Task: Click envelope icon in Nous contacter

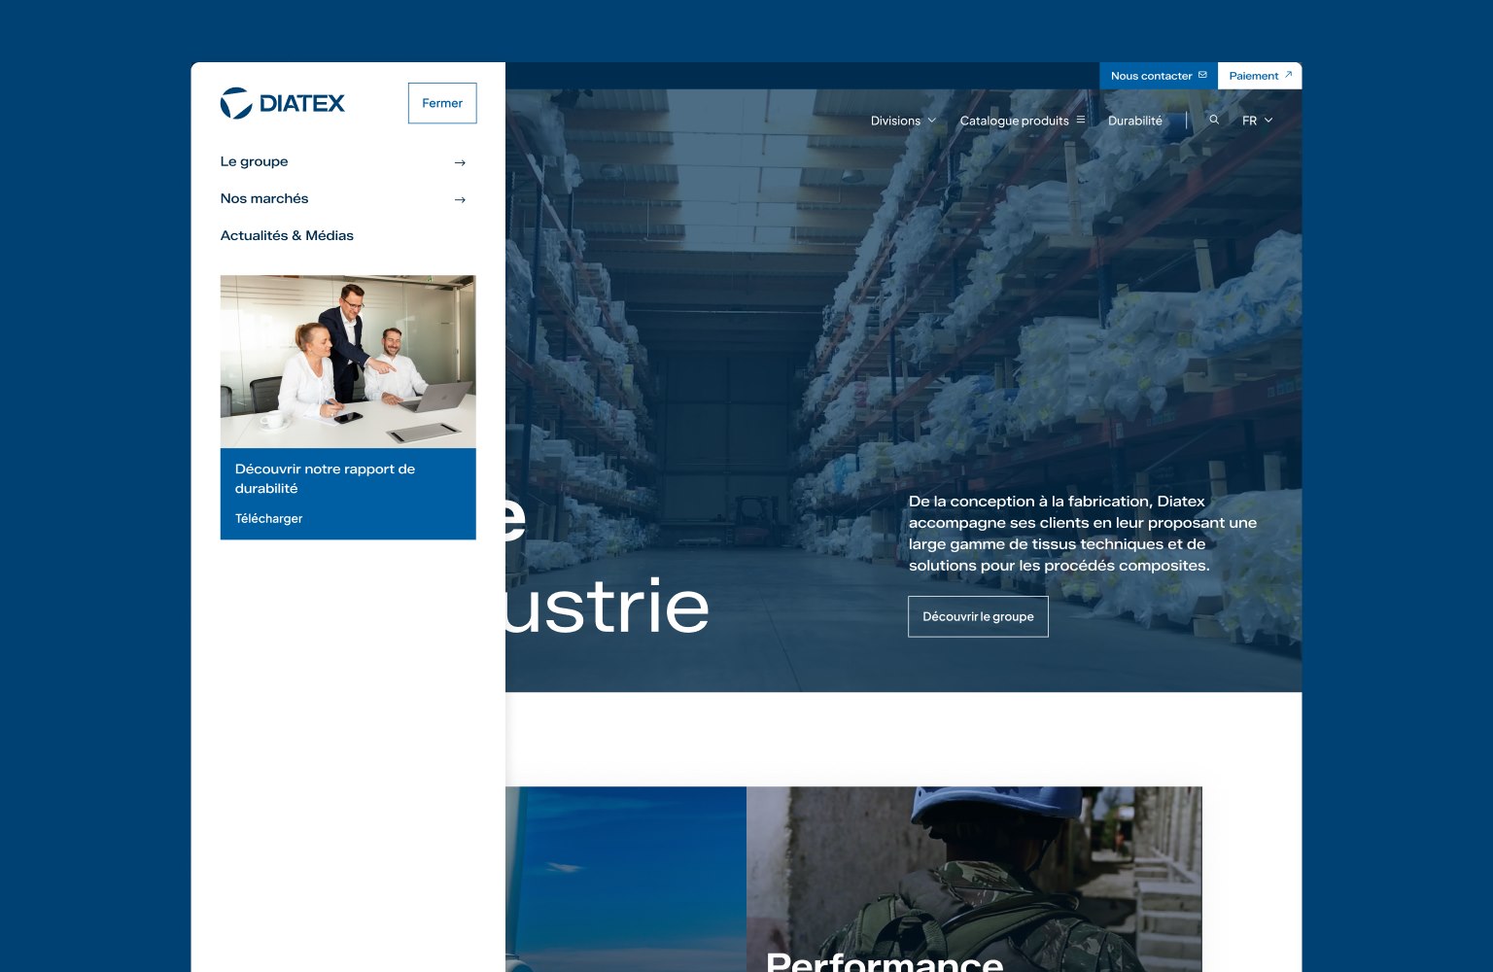Action: 1202,75
